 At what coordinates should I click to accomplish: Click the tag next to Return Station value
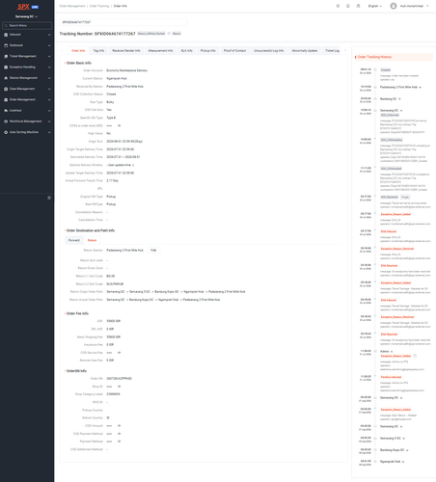(153, 250)
